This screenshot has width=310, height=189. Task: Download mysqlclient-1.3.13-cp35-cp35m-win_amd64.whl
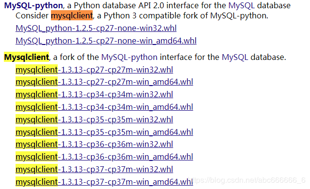[104, 132]
